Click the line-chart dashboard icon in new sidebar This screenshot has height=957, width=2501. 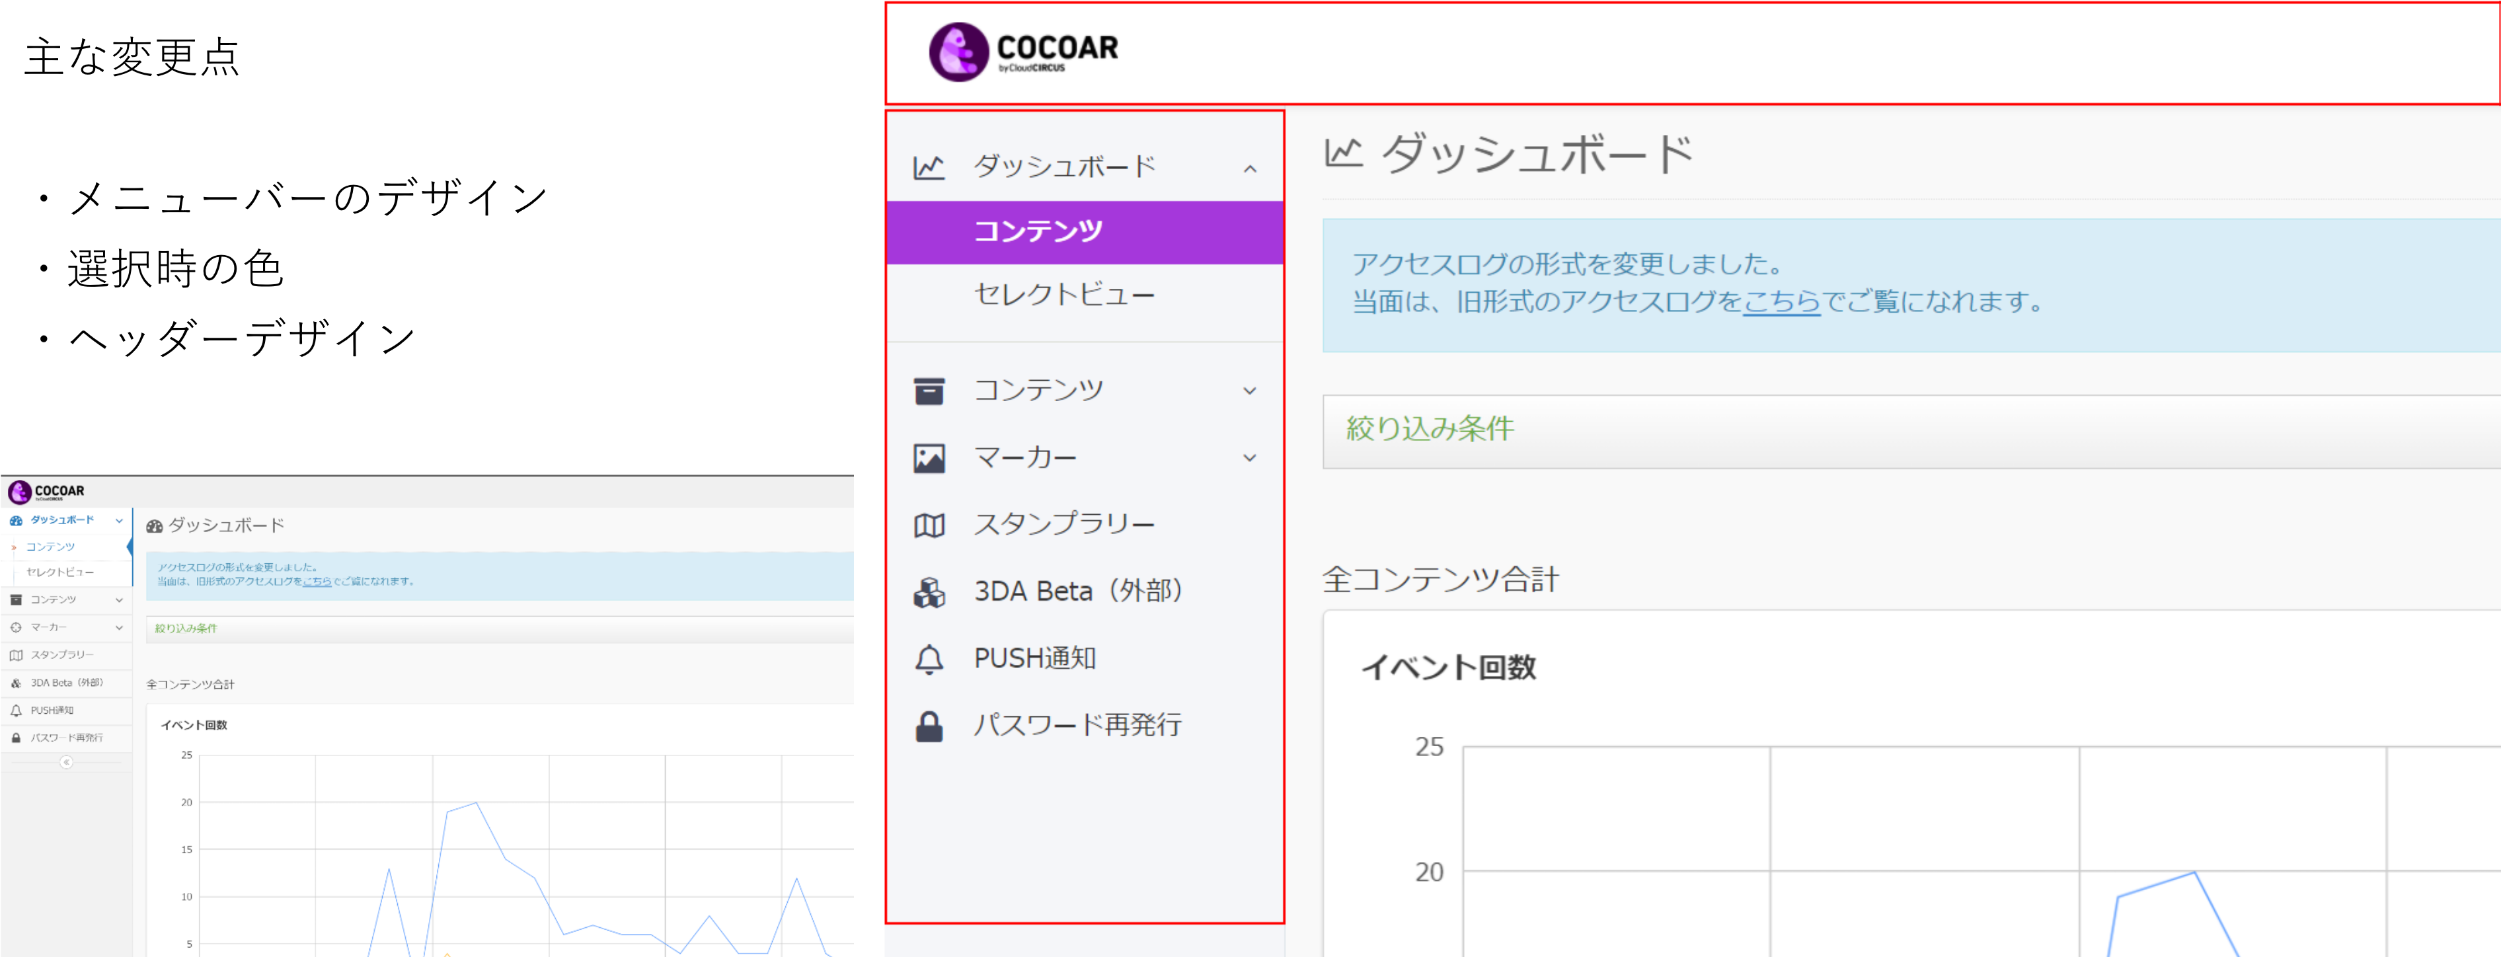coord(928,168)
